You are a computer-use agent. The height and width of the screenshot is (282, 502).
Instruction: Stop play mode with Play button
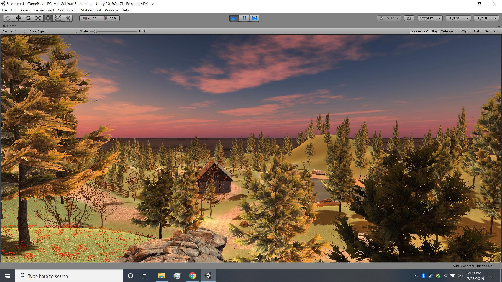pos(234,18)
